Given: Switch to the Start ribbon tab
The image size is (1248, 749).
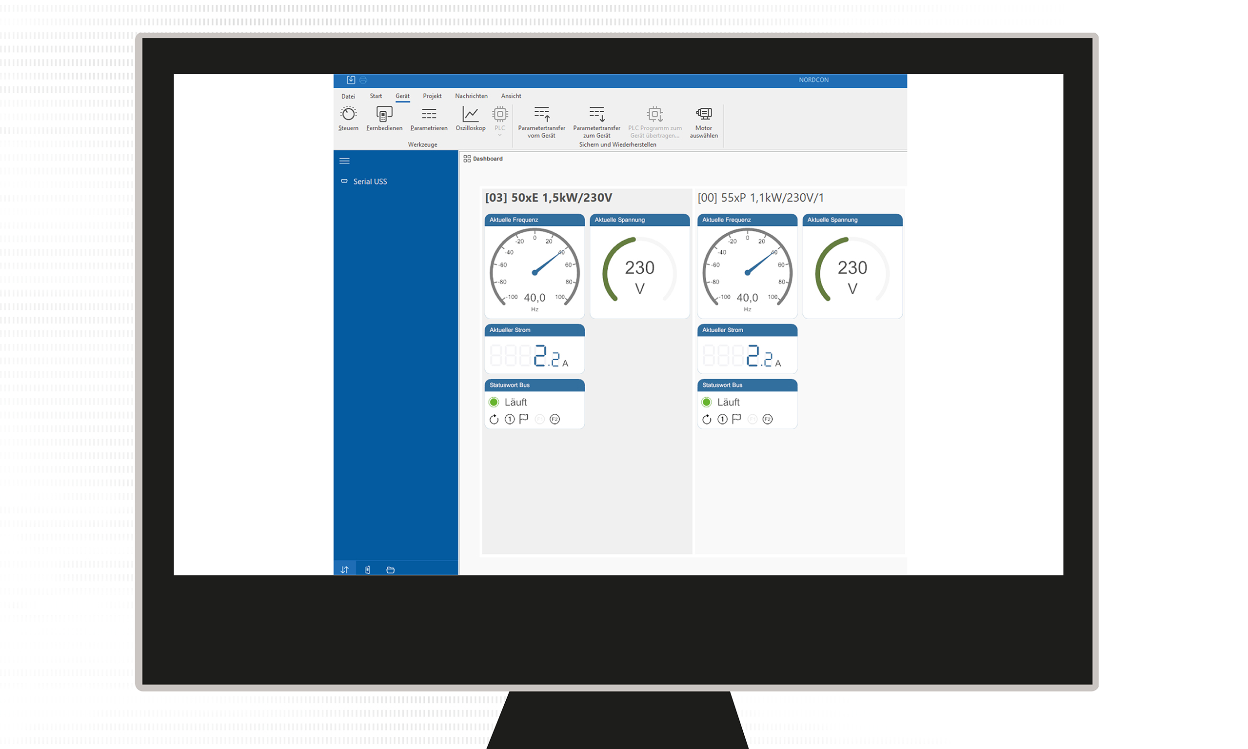Looking at the screenshot, I should click(376, 96).
